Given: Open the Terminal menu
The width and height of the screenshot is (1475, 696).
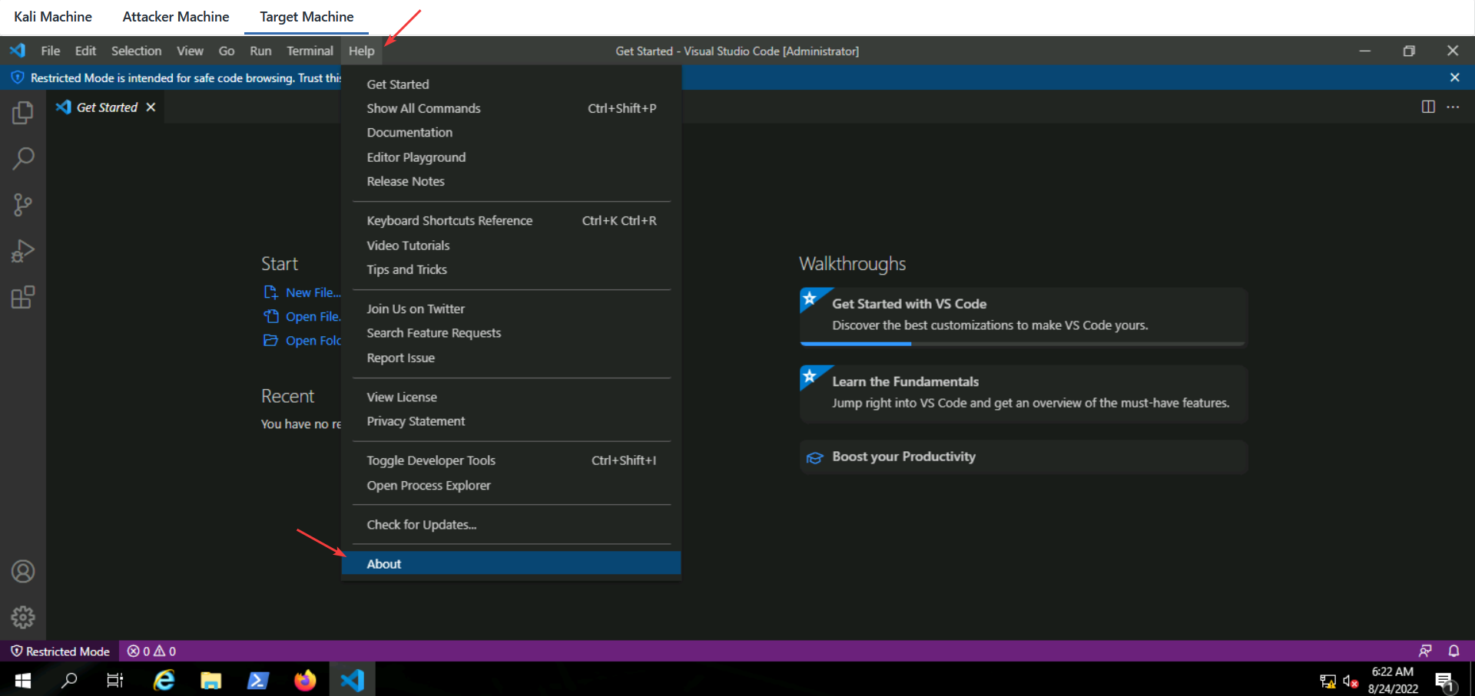Looking at the screenshot, I should click(310, 51).
